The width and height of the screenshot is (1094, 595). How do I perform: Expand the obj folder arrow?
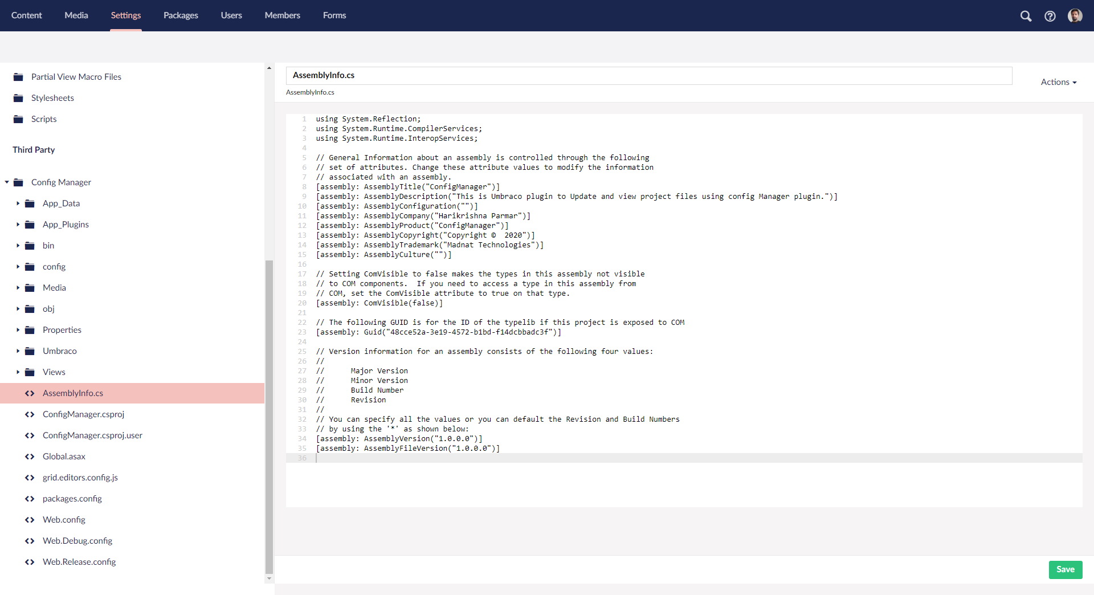18,309
